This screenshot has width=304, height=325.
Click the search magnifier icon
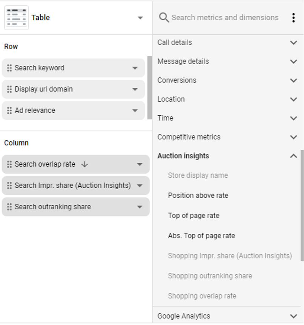click(x=164, y=17)
